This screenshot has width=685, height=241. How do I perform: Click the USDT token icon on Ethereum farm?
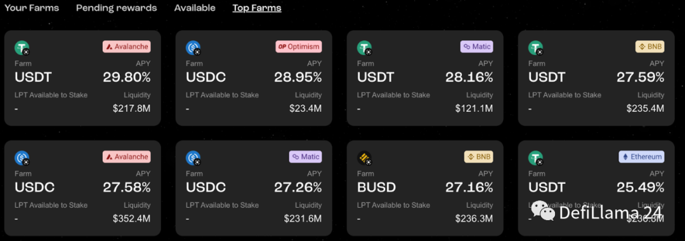tap(535, 158)
